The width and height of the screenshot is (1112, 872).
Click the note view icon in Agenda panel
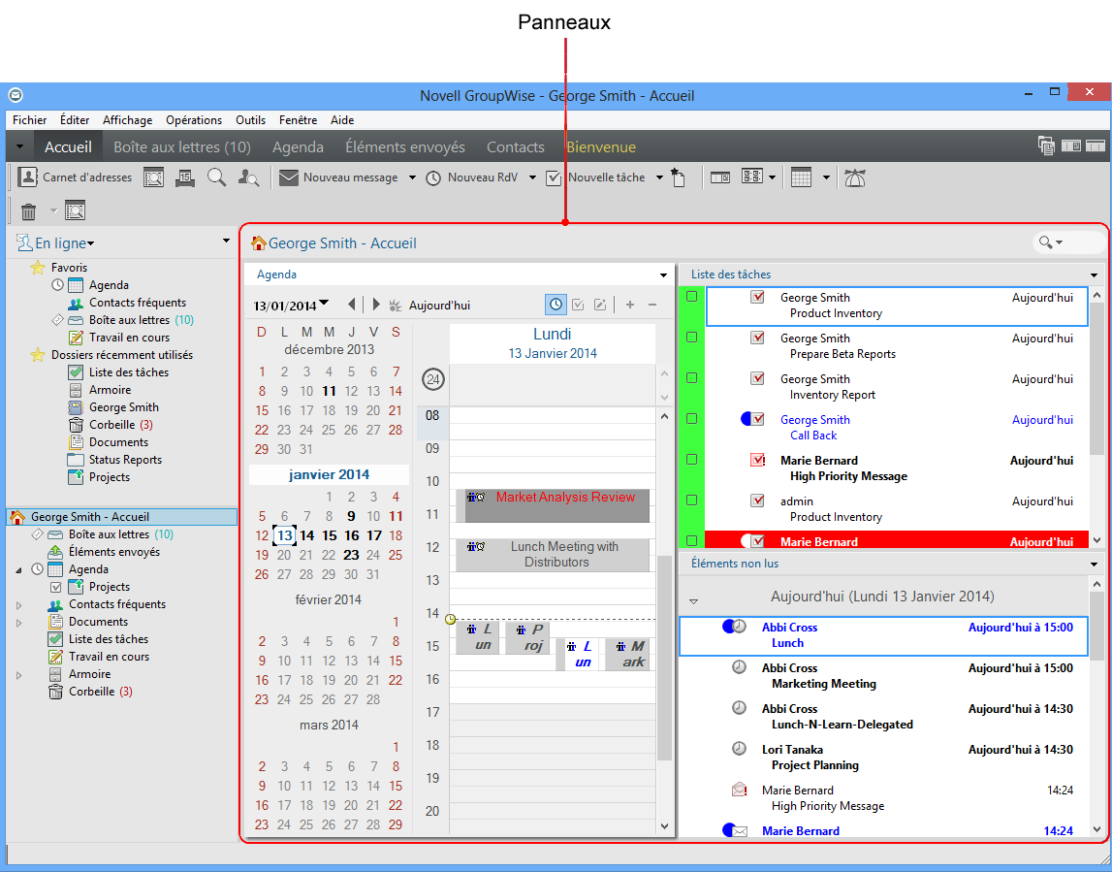pos(600,305)
